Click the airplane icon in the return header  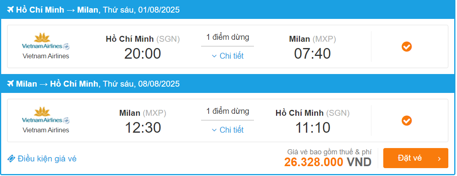[x=11, y=84]
